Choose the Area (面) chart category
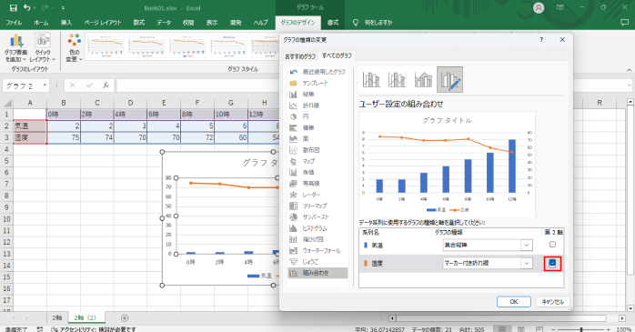Viewport: 635px width, 332px height. pos(317,139)
